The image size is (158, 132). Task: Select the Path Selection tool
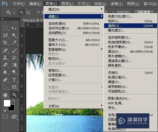(5, 87)
